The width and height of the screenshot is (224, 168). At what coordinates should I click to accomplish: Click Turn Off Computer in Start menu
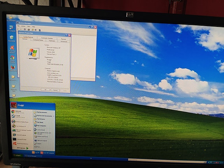click(x=48, y=153)
